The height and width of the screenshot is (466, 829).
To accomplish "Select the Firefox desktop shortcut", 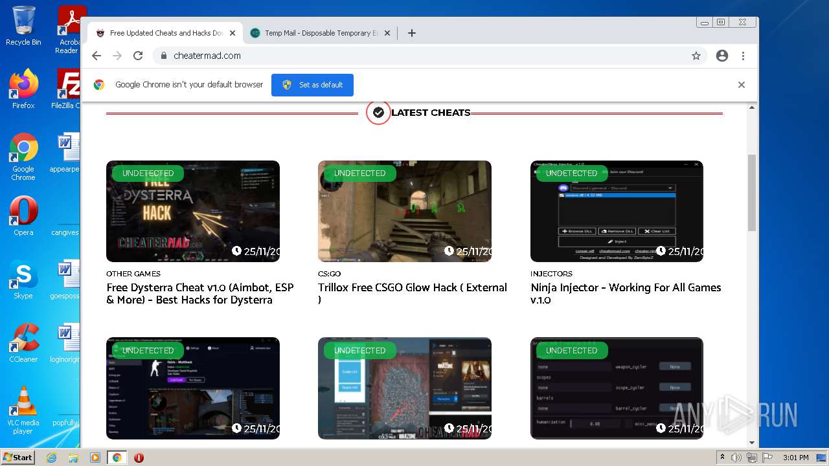I will [23, 89].
